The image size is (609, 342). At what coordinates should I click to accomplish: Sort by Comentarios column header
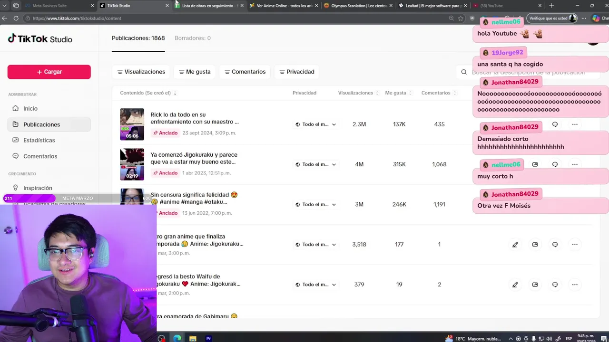438,93
